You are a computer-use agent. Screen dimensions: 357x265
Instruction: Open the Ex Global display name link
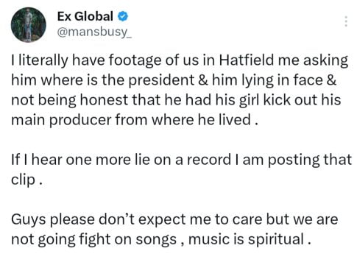[85, 16]
